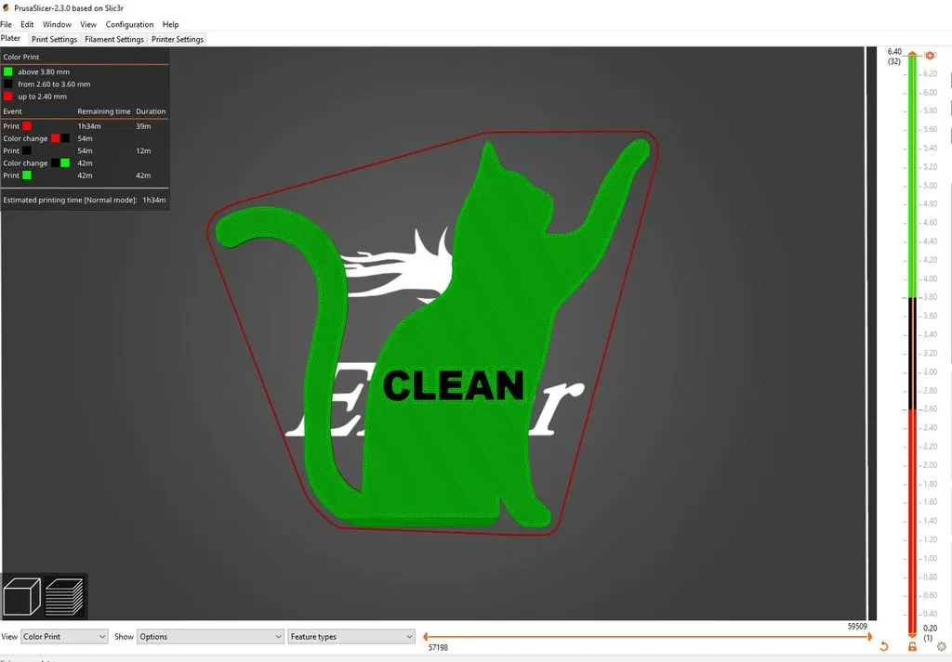
Task: Toggle the lock icon under the layer slider
Action: [x=912, y=647]
